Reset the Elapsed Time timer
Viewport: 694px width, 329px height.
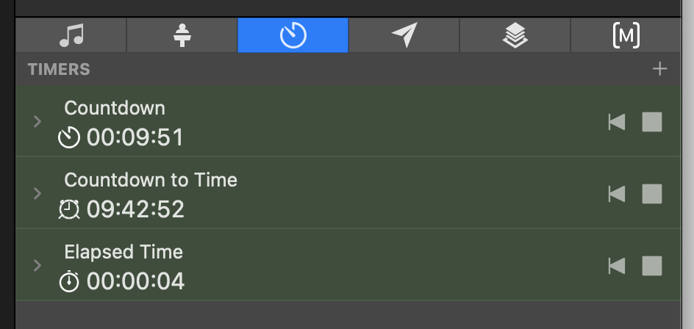[x=617, y=265]
